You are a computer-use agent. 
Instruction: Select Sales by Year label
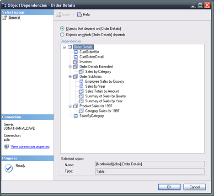coord(95,86)
